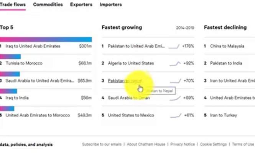Open the China to Malaysia declining flow
255x161 pixels.
click(227, 46)
